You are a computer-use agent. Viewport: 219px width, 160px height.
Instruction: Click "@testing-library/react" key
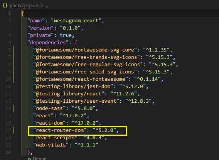69,94
